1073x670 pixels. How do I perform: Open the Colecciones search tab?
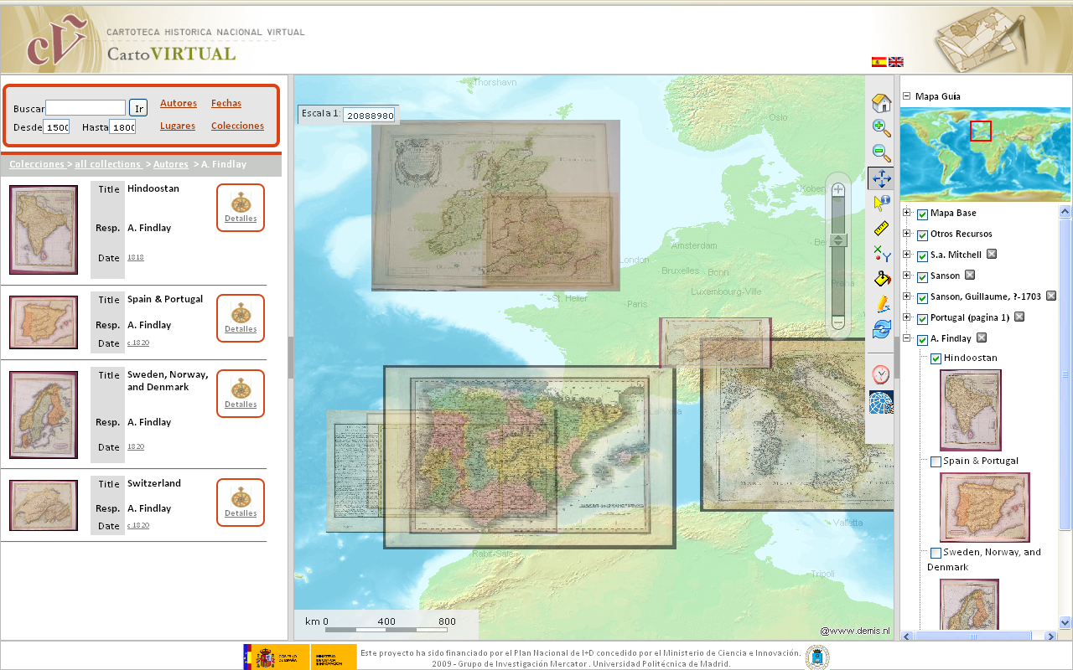pyautogui.click(x=237, y=126)
